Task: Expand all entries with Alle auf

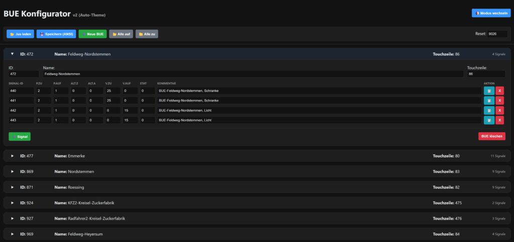Action: (121, 34)
